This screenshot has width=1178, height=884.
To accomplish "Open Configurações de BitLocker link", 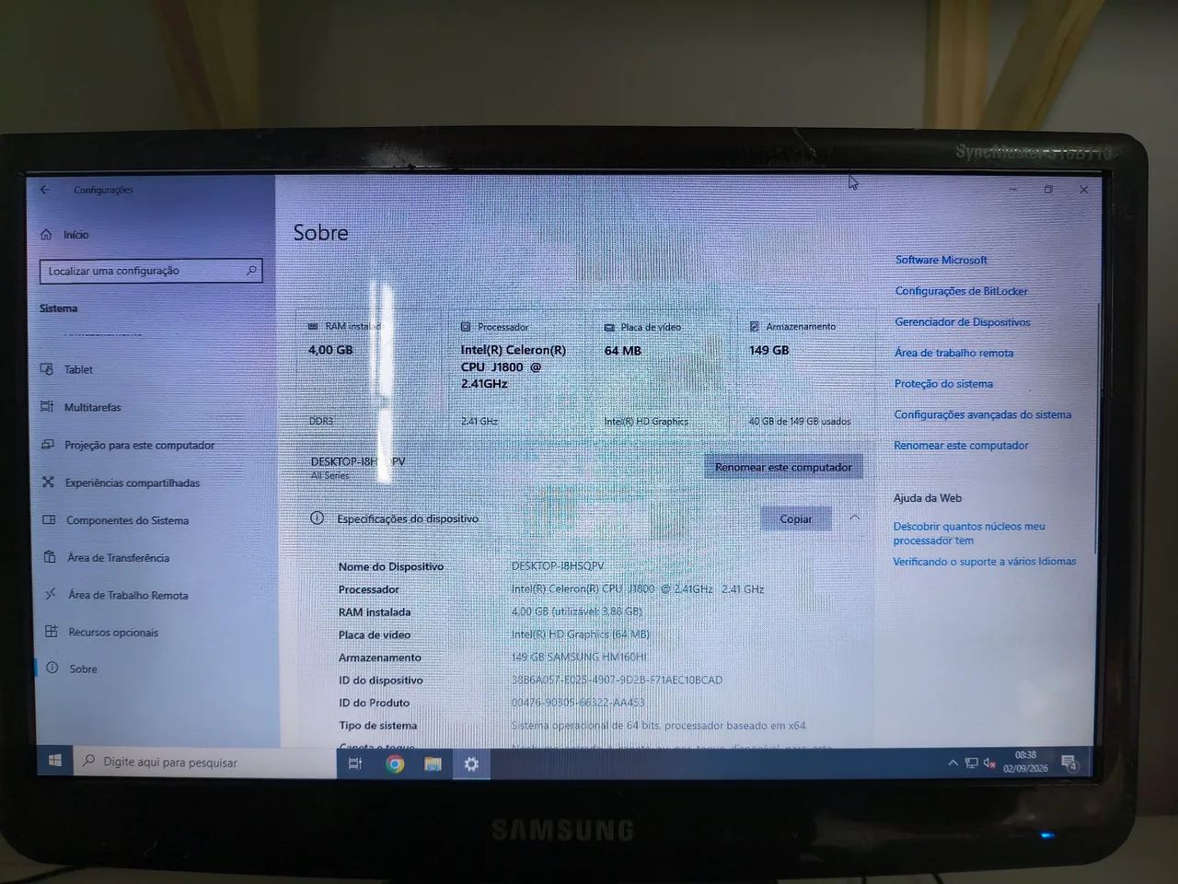I will [961, 291].
